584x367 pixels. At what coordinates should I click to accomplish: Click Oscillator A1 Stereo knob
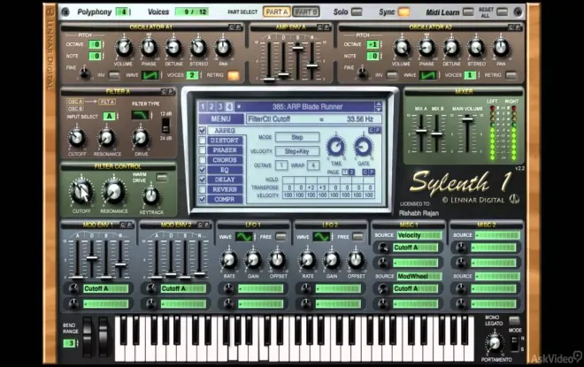click(198, 48)
